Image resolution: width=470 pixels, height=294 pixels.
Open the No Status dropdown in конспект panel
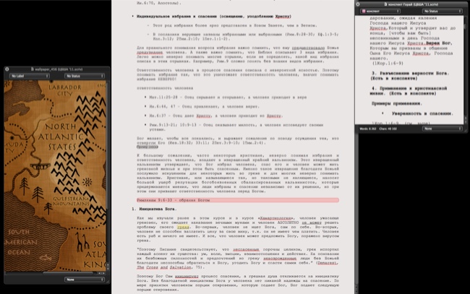442,11
